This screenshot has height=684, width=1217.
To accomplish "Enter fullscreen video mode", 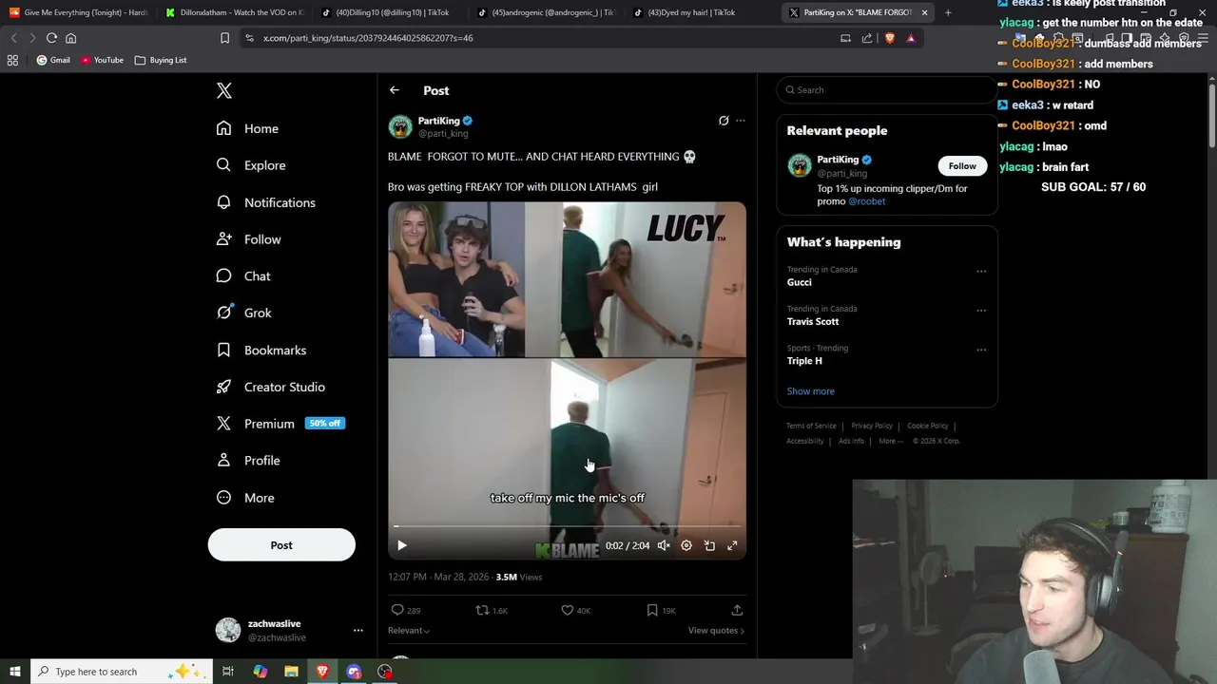I will (x=732, y=545).
